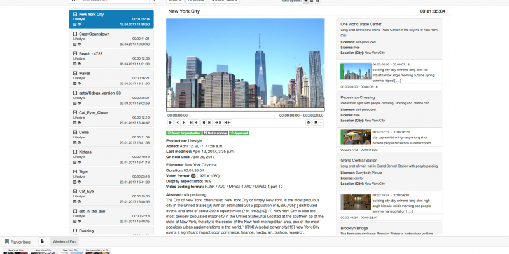Image resolution: width=509 pixels, height=254 pixels.
Task: Click the eye icon in the Tiger row
Action: click(x=79, y=182)
